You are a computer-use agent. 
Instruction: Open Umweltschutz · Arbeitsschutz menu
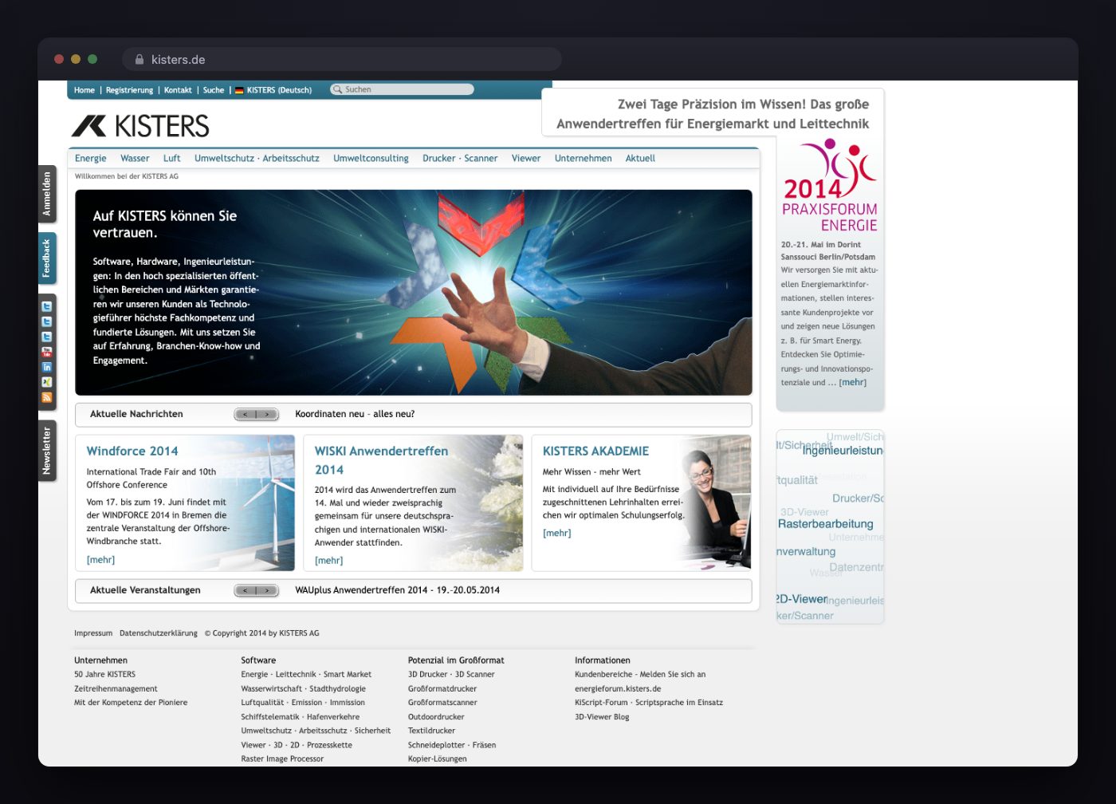point(257,158)
